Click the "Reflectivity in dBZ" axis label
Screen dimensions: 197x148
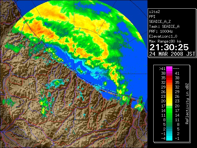click(x=187, y=104)
